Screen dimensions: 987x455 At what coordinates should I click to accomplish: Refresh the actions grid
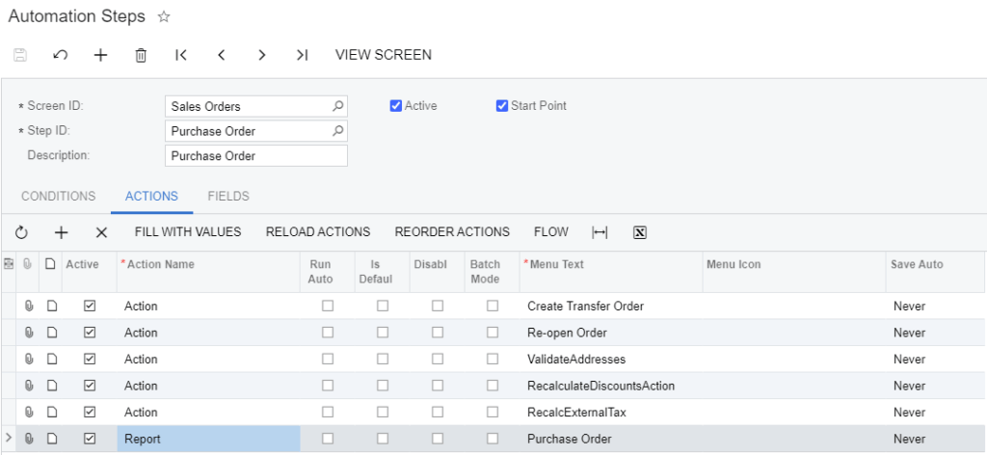(21, 232)
